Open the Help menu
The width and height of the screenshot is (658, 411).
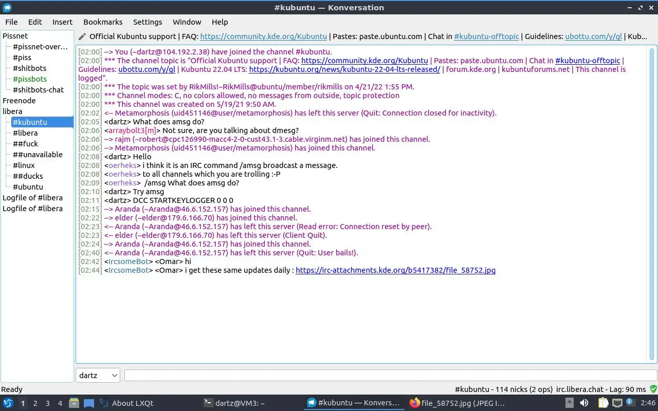pos(220,22)
